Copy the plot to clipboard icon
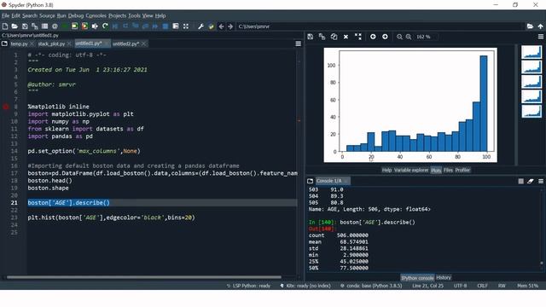The height and width of the screenshot is (307, 546). point(334,37)
